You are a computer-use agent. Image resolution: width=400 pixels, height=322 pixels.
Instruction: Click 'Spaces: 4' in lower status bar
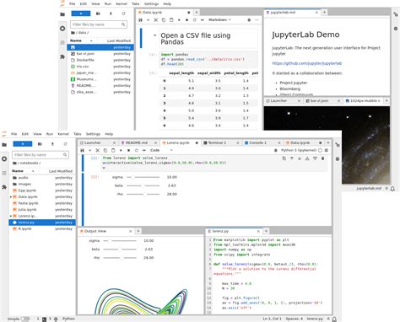[x=295, y=319]
